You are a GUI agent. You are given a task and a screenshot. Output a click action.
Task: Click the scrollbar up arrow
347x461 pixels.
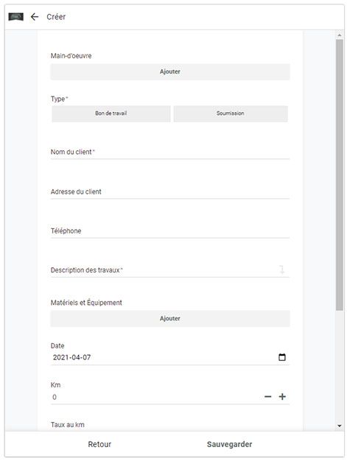(340, 35)
